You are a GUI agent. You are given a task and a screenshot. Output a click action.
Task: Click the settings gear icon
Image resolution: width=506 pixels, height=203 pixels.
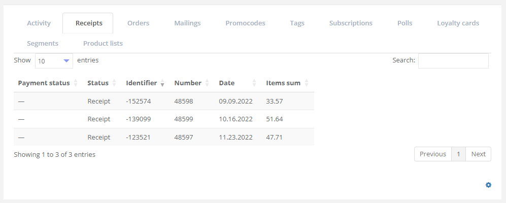488,185
